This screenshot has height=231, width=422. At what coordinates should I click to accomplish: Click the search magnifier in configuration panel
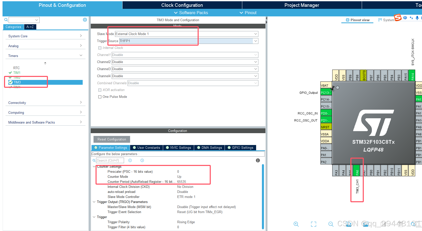94,160
